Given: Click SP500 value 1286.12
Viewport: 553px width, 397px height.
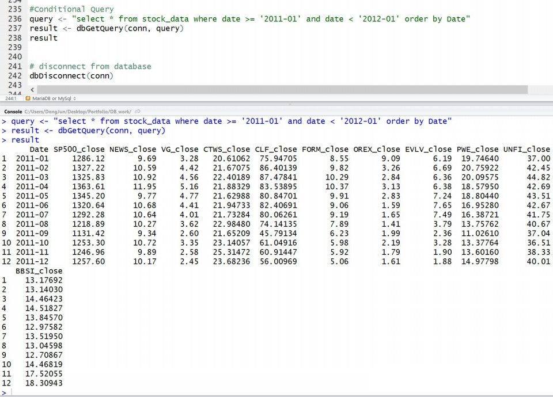Looking at the screenshot, I should (88, 159).
